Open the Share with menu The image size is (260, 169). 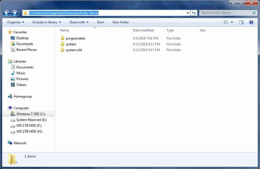coord(79,22)
